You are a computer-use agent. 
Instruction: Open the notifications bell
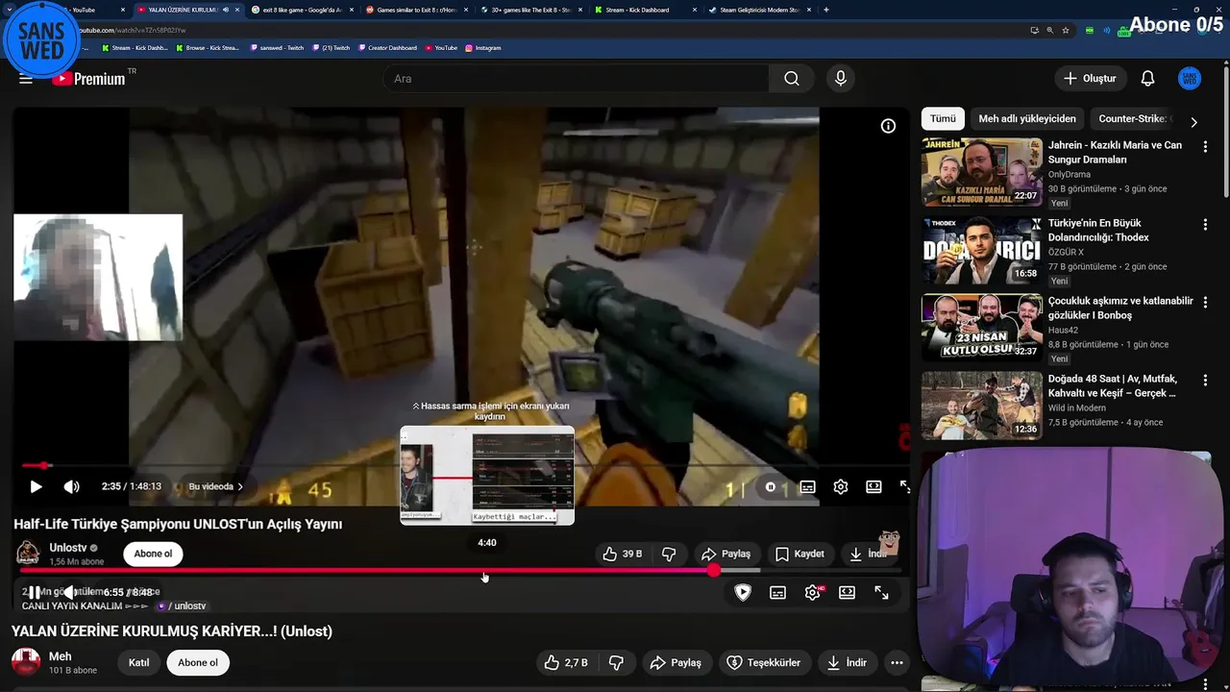tap(1147, 79)
